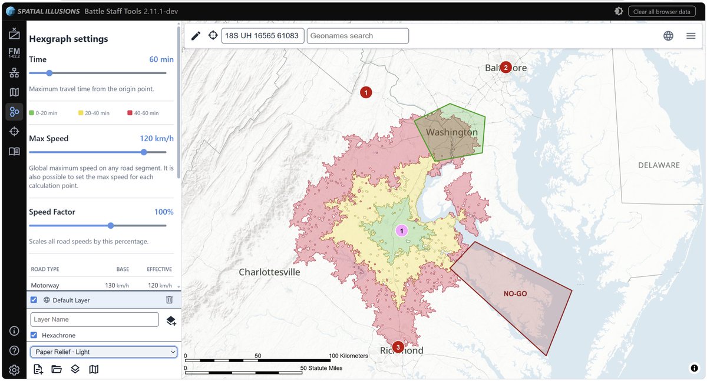Click the MGRS coordinate input field
The width and height of the screenshot is (707, 381).
263,36
